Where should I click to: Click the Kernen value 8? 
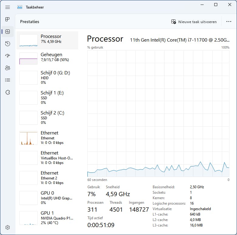[191, 198]
